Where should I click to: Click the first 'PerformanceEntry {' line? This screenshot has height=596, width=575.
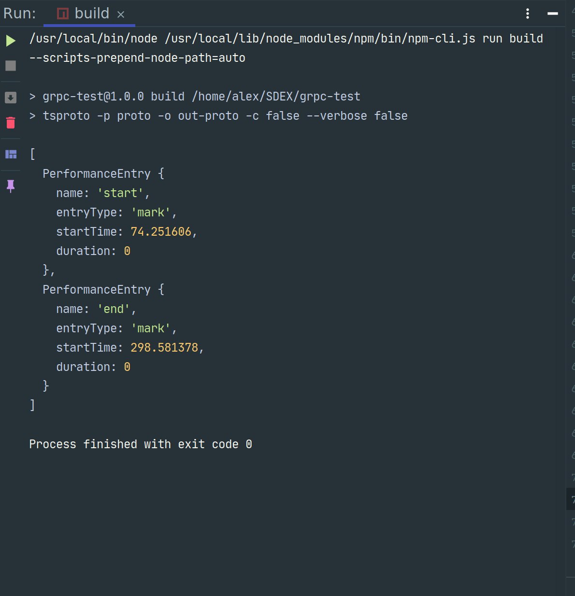[103, 174]
